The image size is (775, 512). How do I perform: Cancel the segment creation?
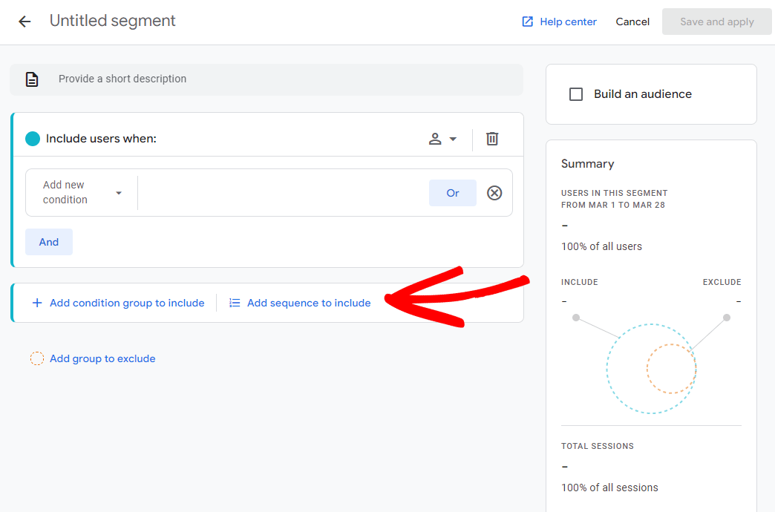click(632, 22)
